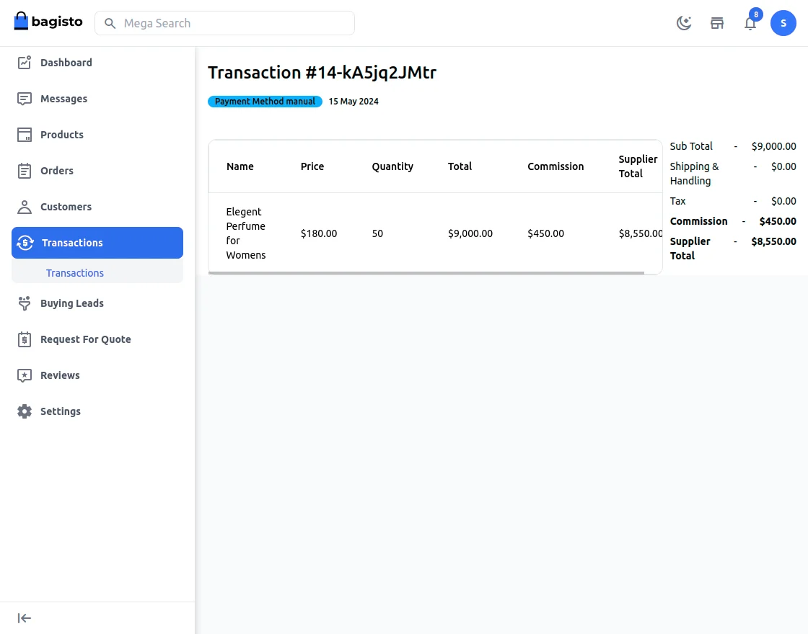Click the Reviews star icon

click(x=25, y=375)
